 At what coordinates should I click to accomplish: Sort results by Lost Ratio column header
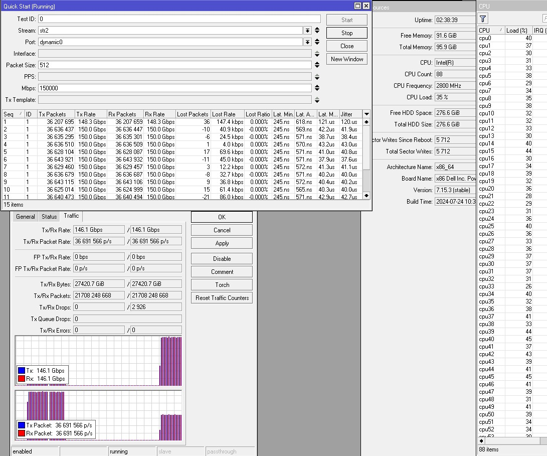258,114
